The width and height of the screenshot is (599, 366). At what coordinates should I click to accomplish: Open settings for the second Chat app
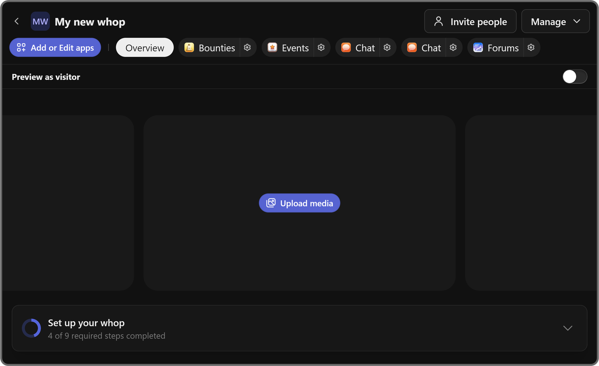(453, 48)
